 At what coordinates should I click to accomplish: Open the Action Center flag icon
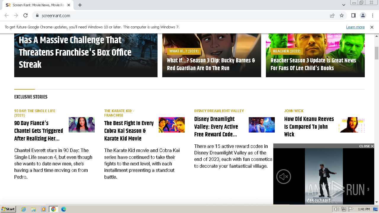tap(351, 209)
